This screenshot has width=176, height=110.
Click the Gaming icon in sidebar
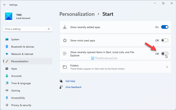pyautogui.click(x=7, y=91)
